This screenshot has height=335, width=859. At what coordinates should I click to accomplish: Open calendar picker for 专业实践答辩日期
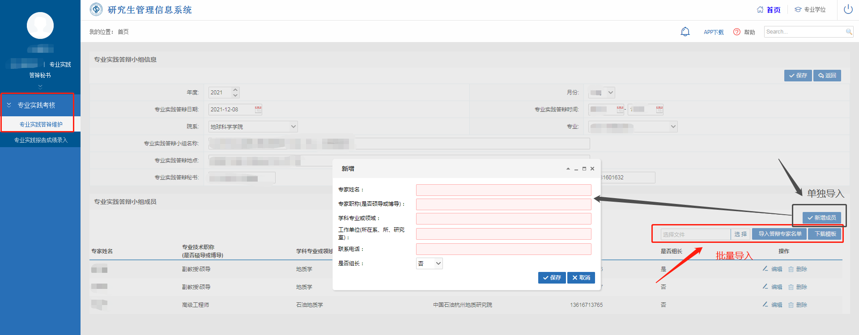point(258,110)
